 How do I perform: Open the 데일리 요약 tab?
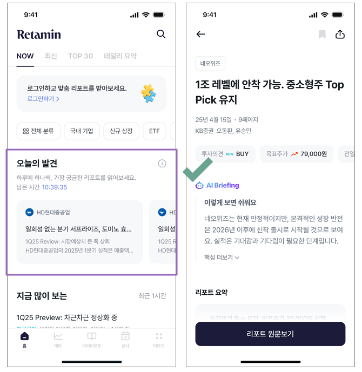coord(120,56)
